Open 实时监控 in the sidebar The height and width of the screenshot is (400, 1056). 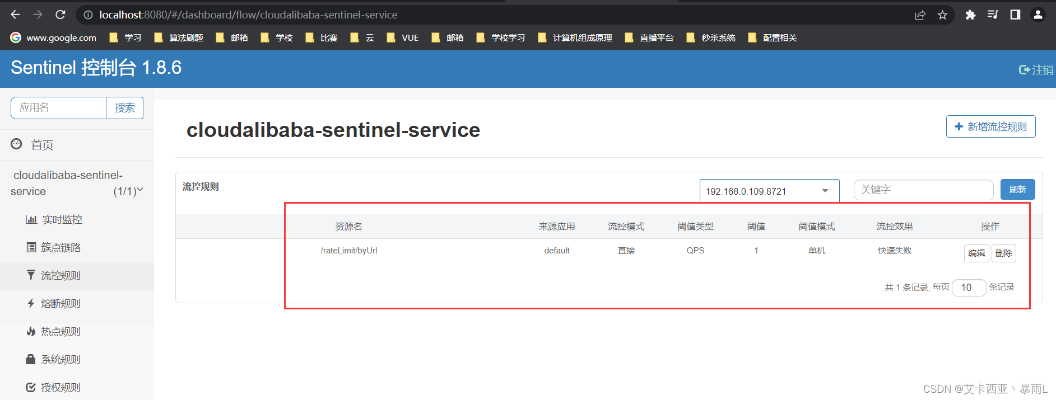(77, 220)
